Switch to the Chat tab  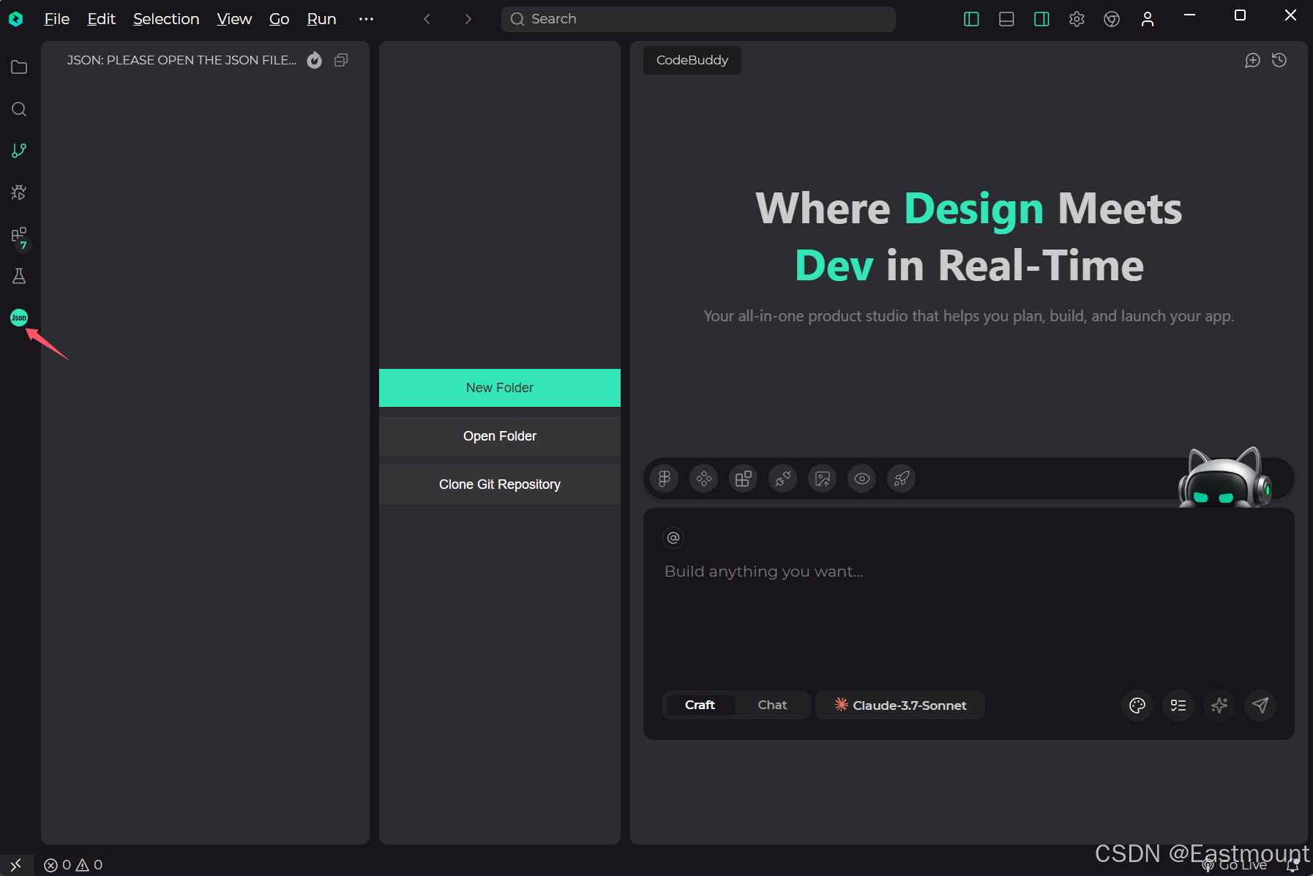[773, 705]
